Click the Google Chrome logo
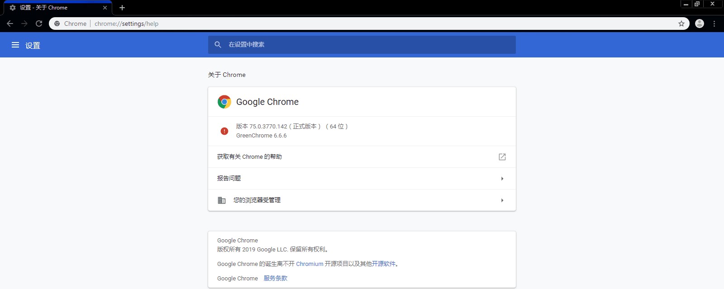The height and width of the screenshot is (289, 724). (x=224, y=102)
